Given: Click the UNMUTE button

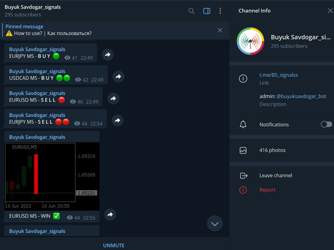Looking at the screenshot, I should coord(114,245).
